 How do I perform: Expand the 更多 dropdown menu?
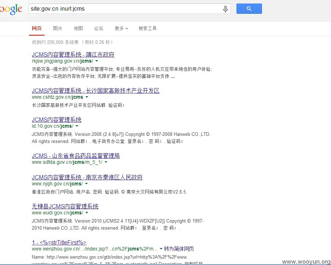point(121,28)
